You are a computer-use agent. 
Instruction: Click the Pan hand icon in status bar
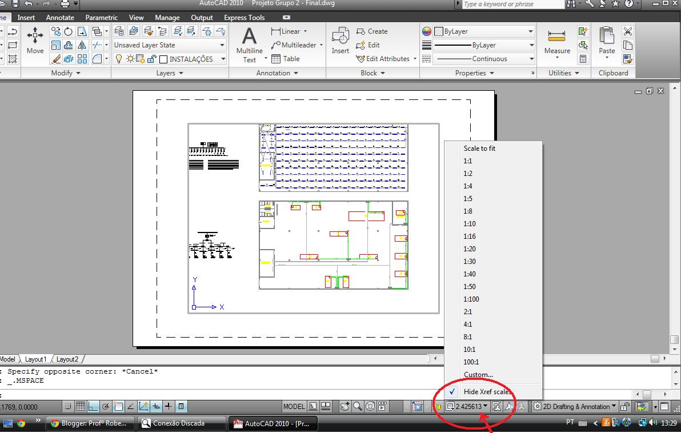coord(345,407)
